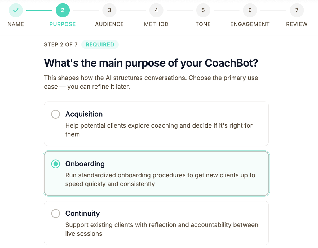The image size is (318, 248).
Task: Go to the step 7 Review circle
Action: click(297, 10)
